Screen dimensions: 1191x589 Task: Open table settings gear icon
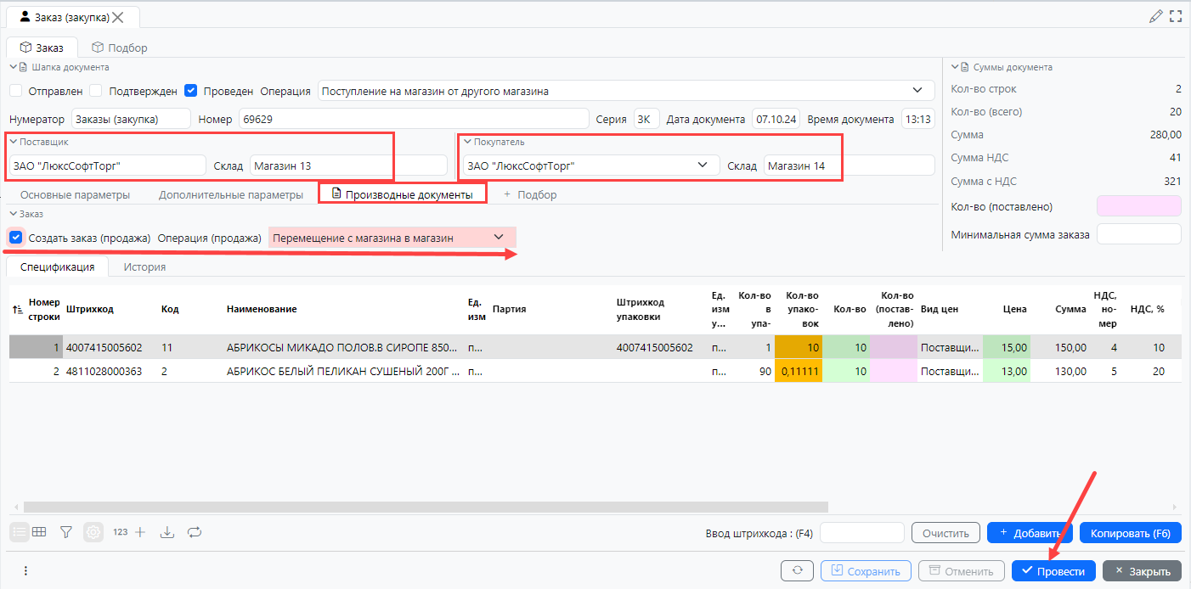[93, 532]
